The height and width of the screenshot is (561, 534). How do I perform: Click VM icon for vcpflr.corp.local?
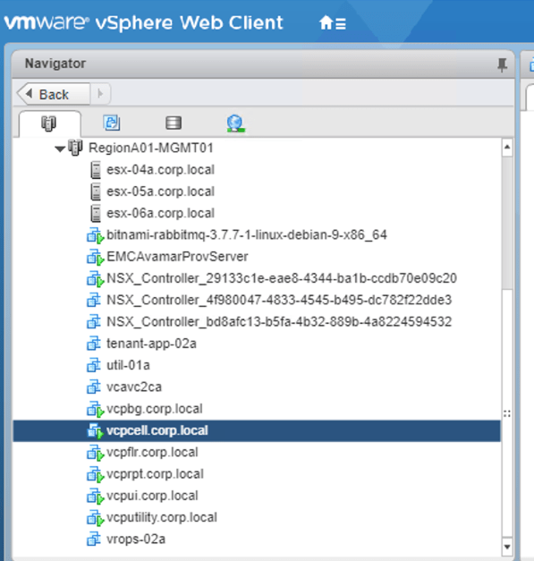pyautogui.click(x=95, y=453)
